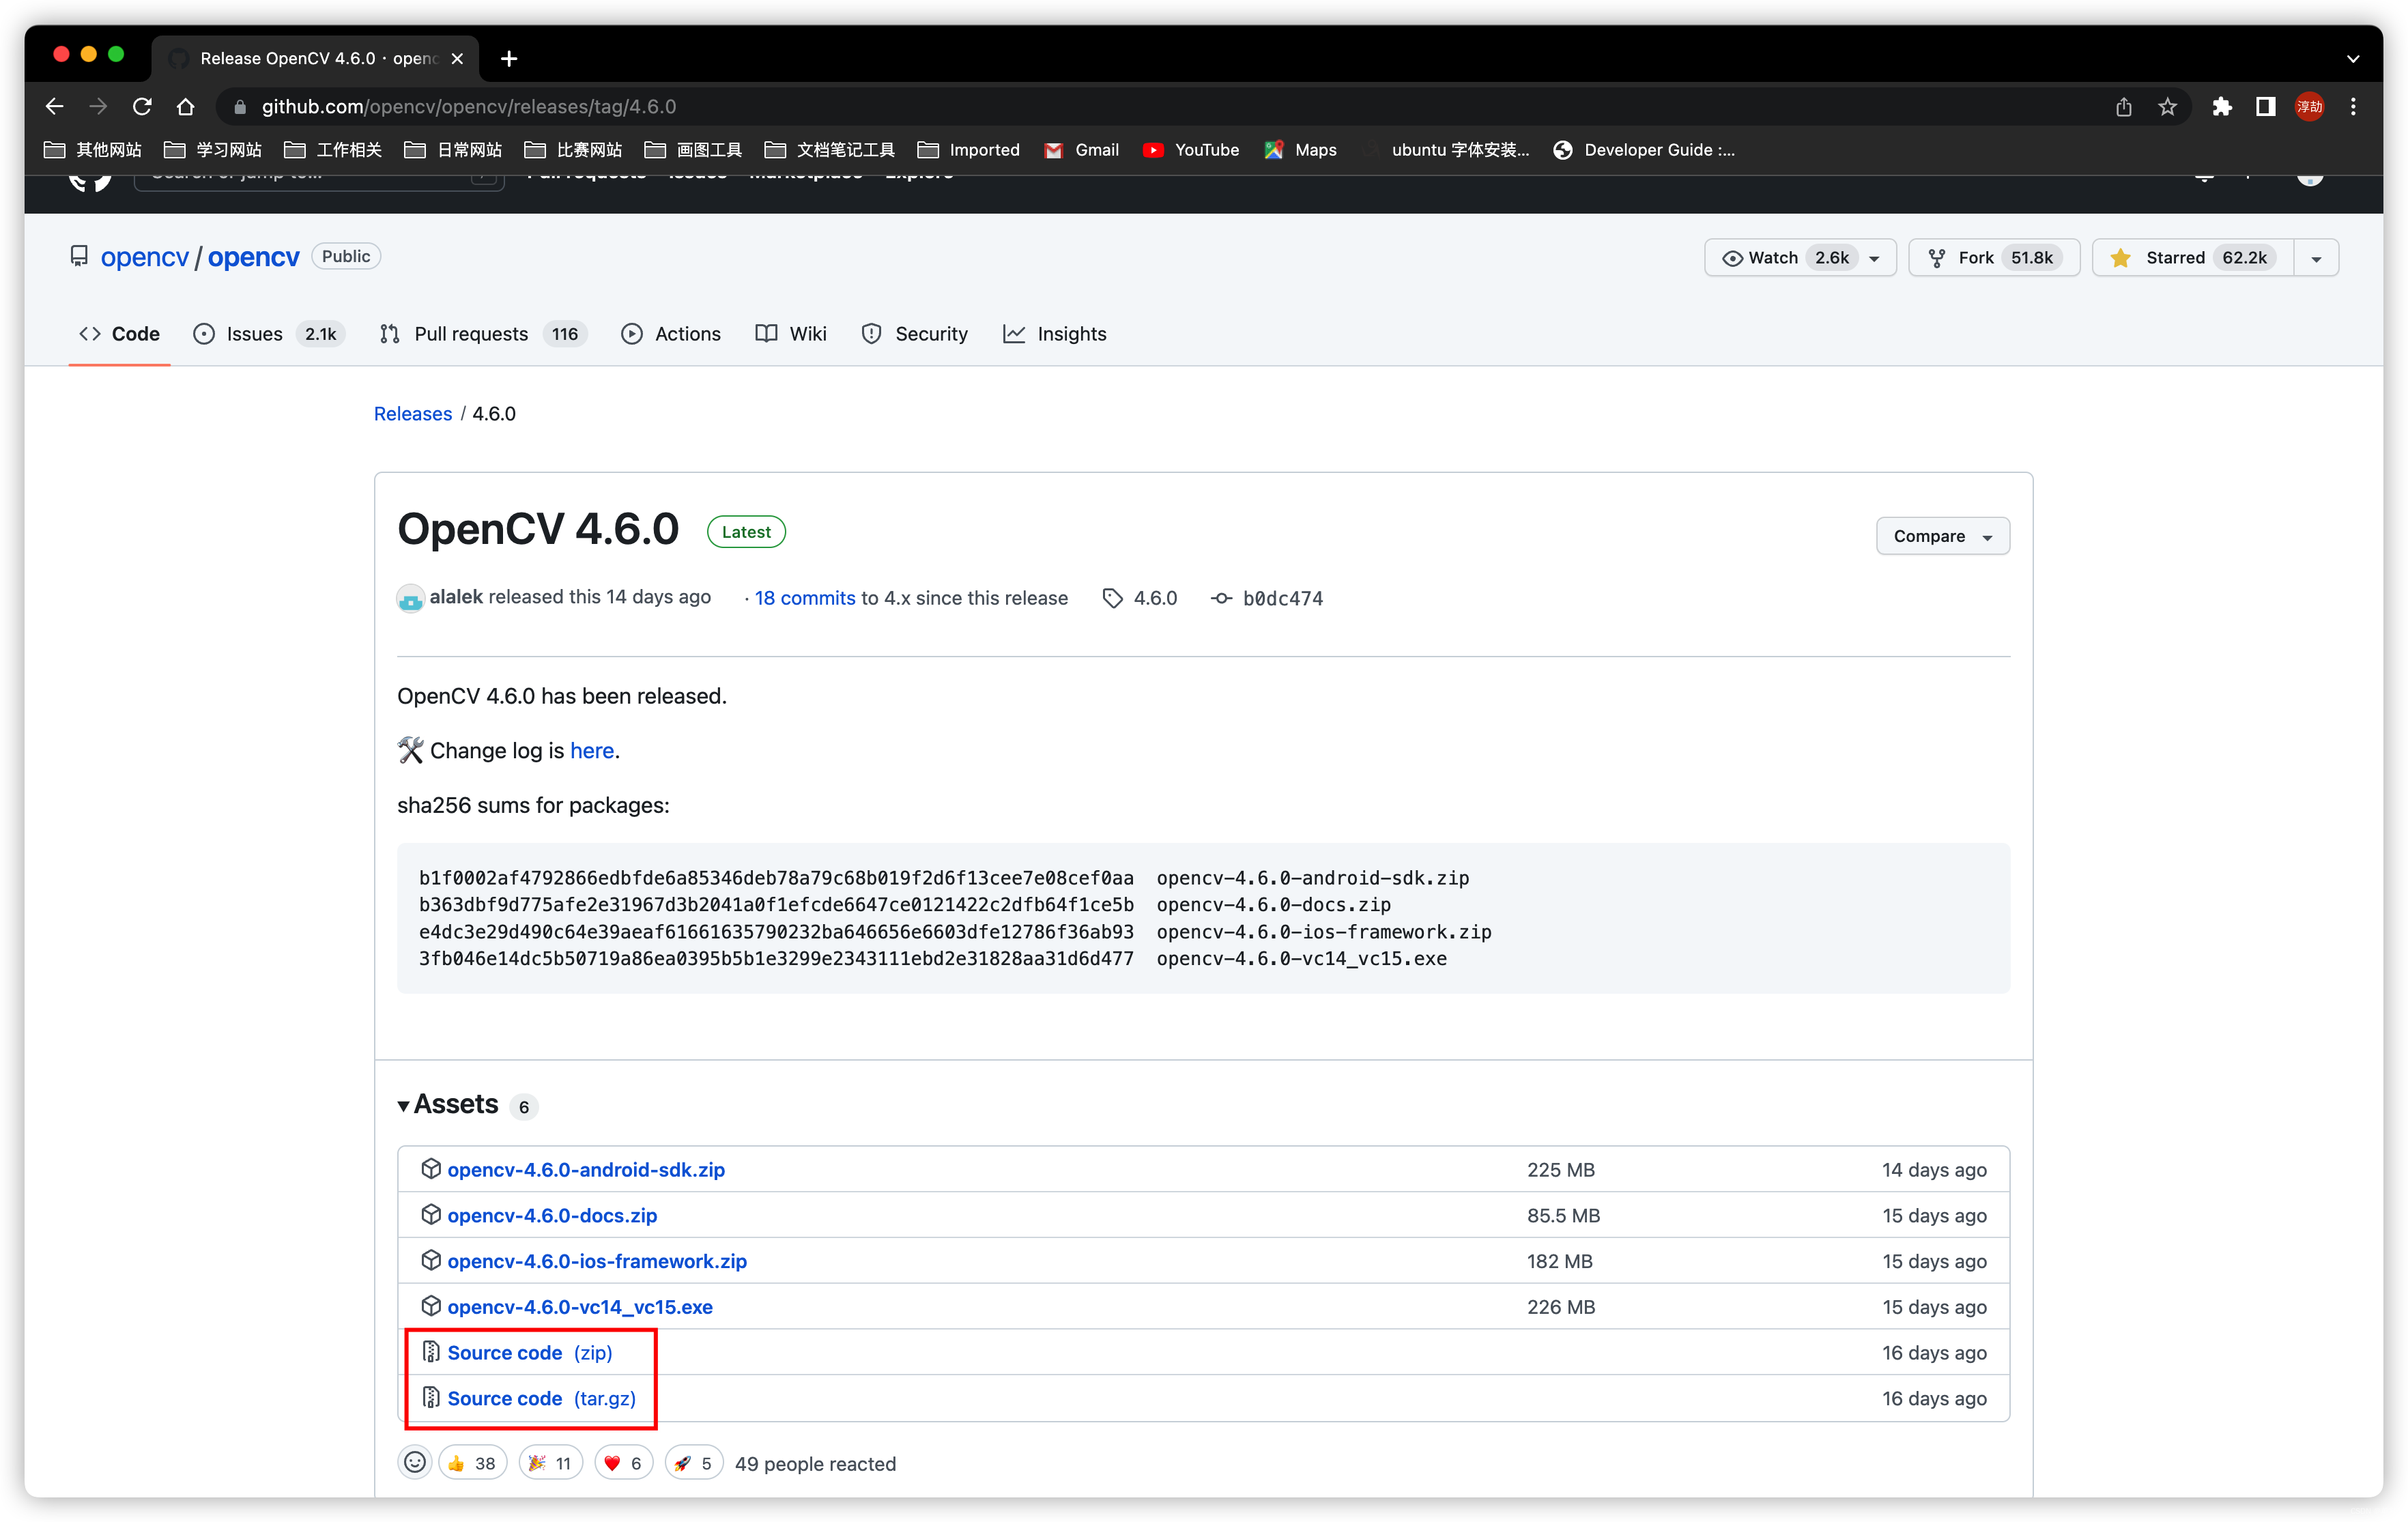
Task: Reload the current GitHub page
Action: click(142, 107)
